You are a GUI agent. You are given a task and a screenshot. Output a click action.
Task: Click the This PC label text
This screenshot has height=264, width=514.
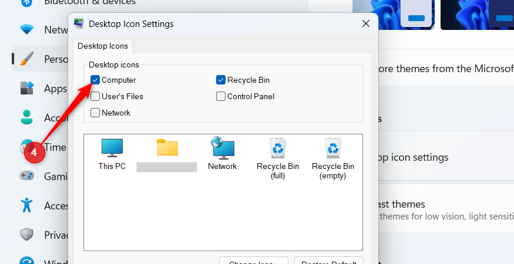point(112,166)
